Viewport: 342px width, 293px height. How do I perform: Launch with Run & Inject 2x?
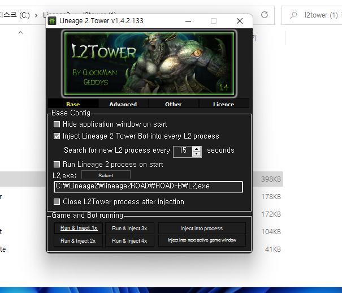[79, 241]
